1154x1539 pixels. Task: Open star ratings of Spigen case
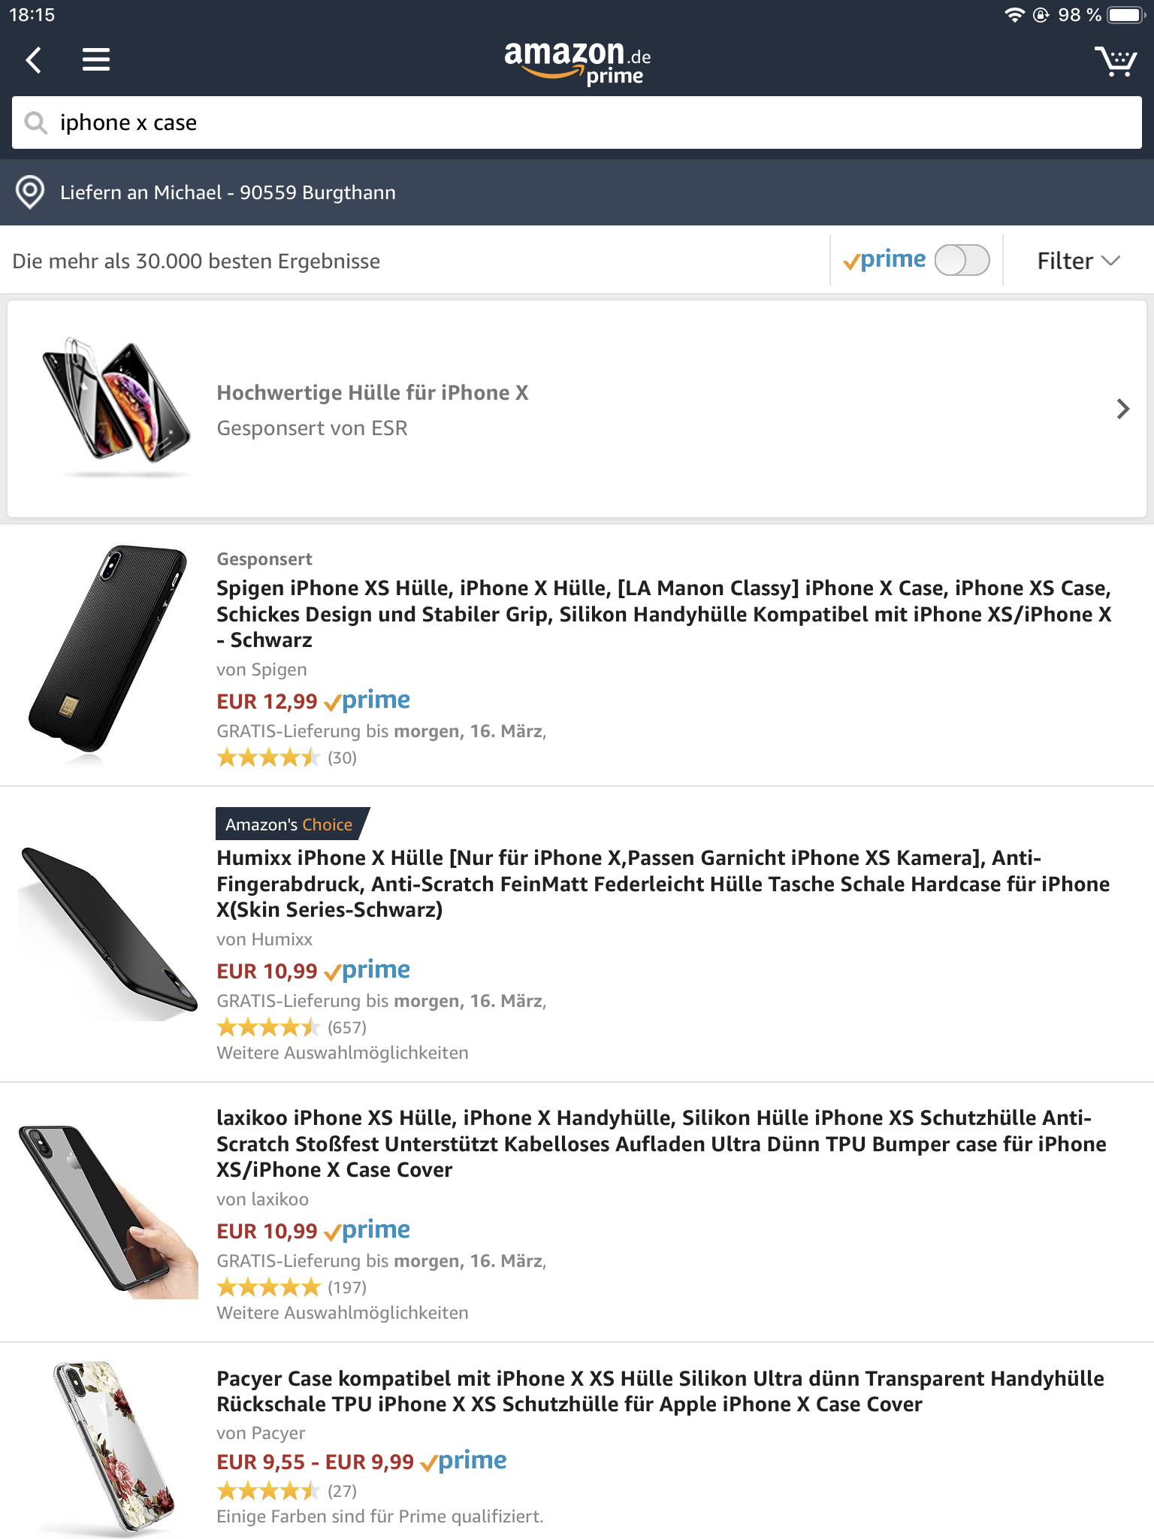268,757
